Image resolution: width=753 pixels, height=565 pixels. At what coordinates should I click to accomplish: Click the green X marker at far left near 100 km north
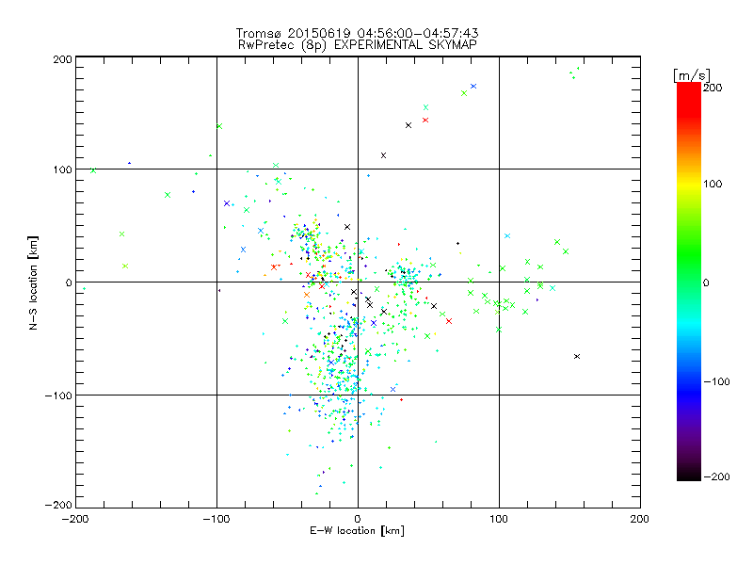tap(93, 170)
